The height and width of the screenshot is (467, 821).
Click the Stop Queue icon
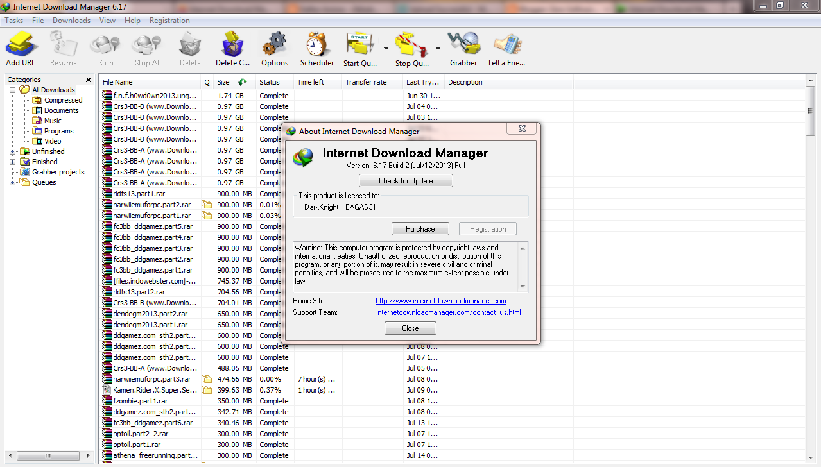pos(411,45)
